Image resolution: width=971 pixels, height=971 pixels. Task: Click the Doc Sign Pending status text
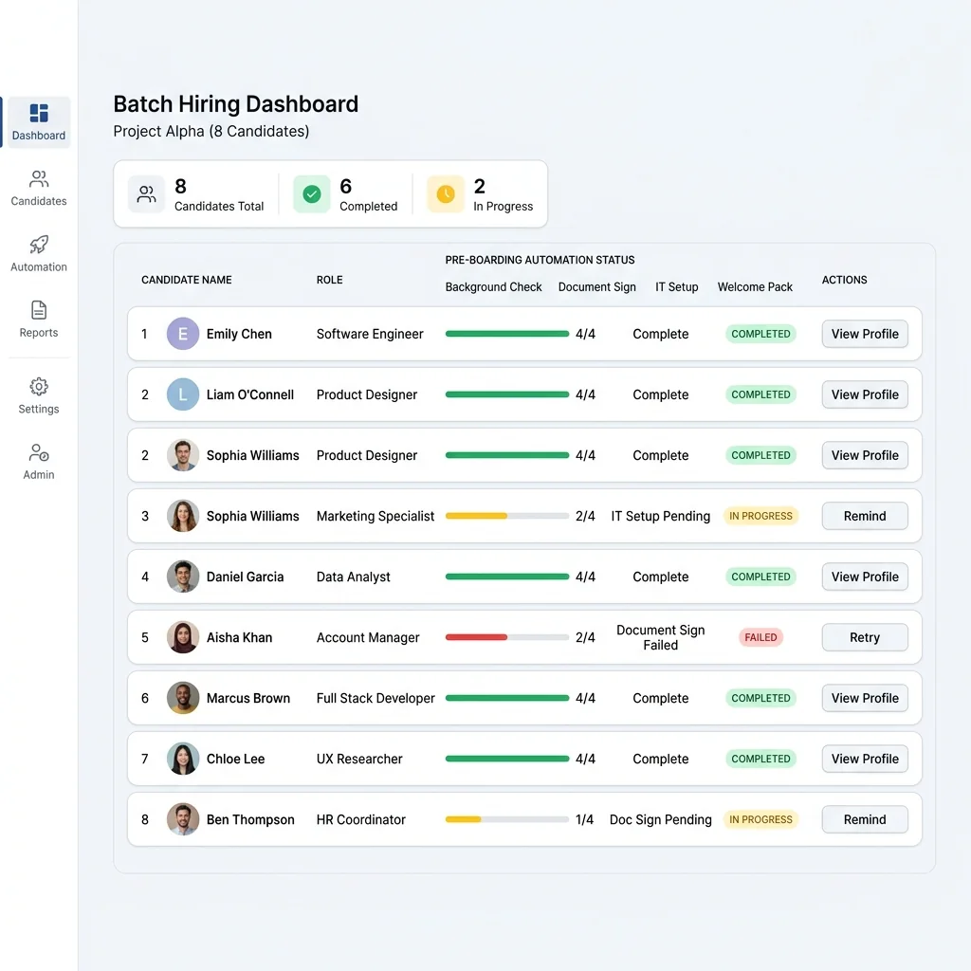point(660,819)
